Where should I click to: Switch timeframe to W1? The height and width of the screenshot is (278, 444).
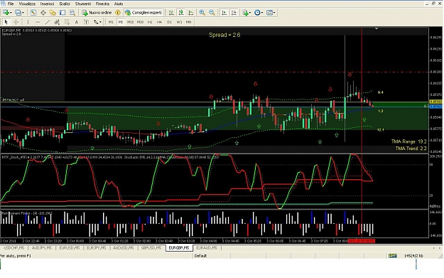point(179,22)
